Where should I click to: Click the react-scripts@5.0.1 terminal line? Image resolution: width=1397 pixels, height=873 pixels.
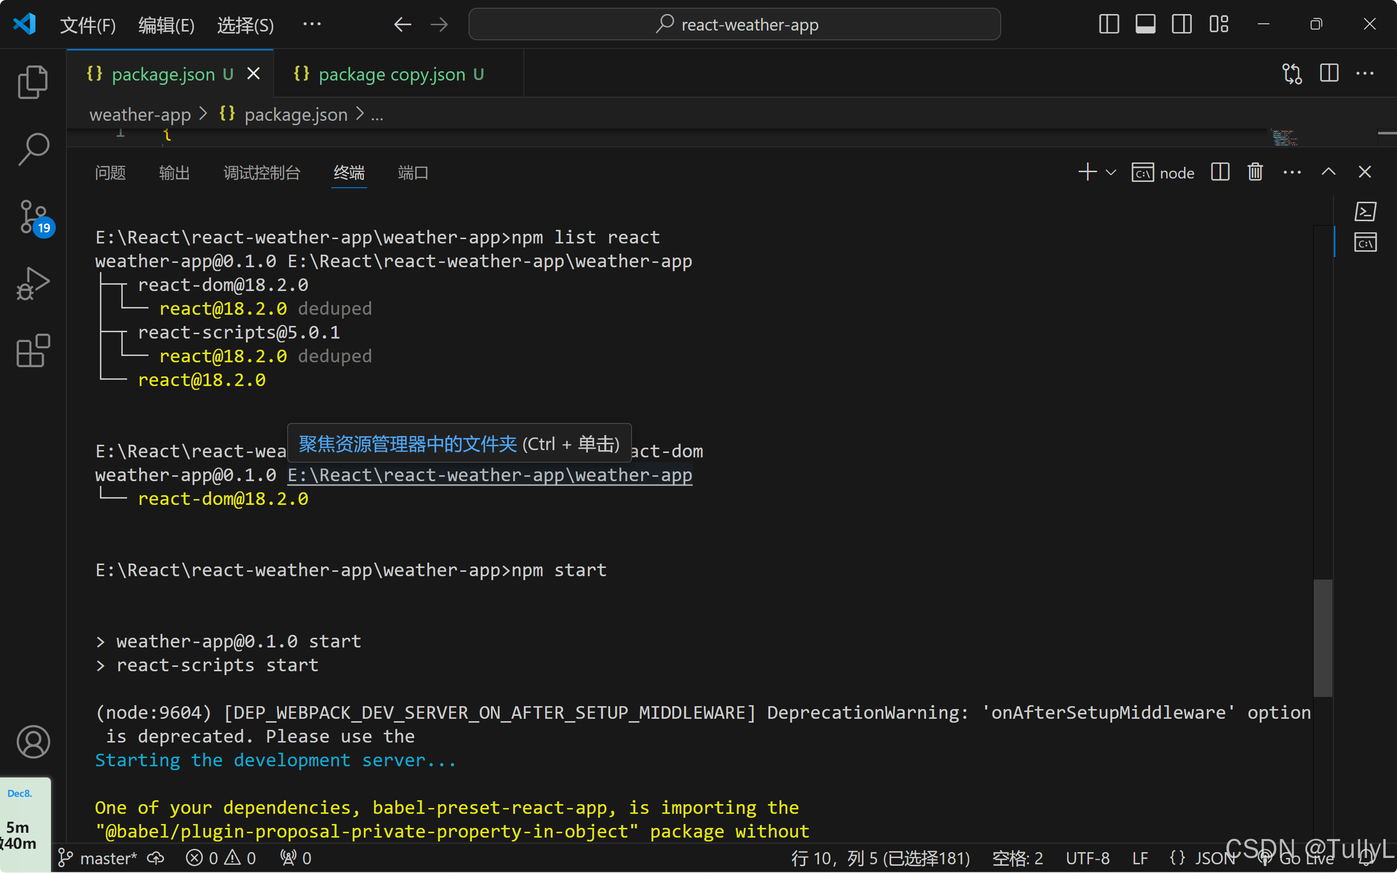[239, 333]
